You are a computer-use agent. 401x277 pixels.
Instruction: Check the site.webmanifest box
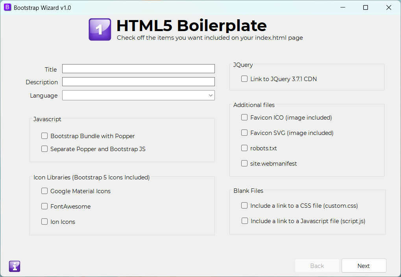pyautogui.click(x=244, y=164)
